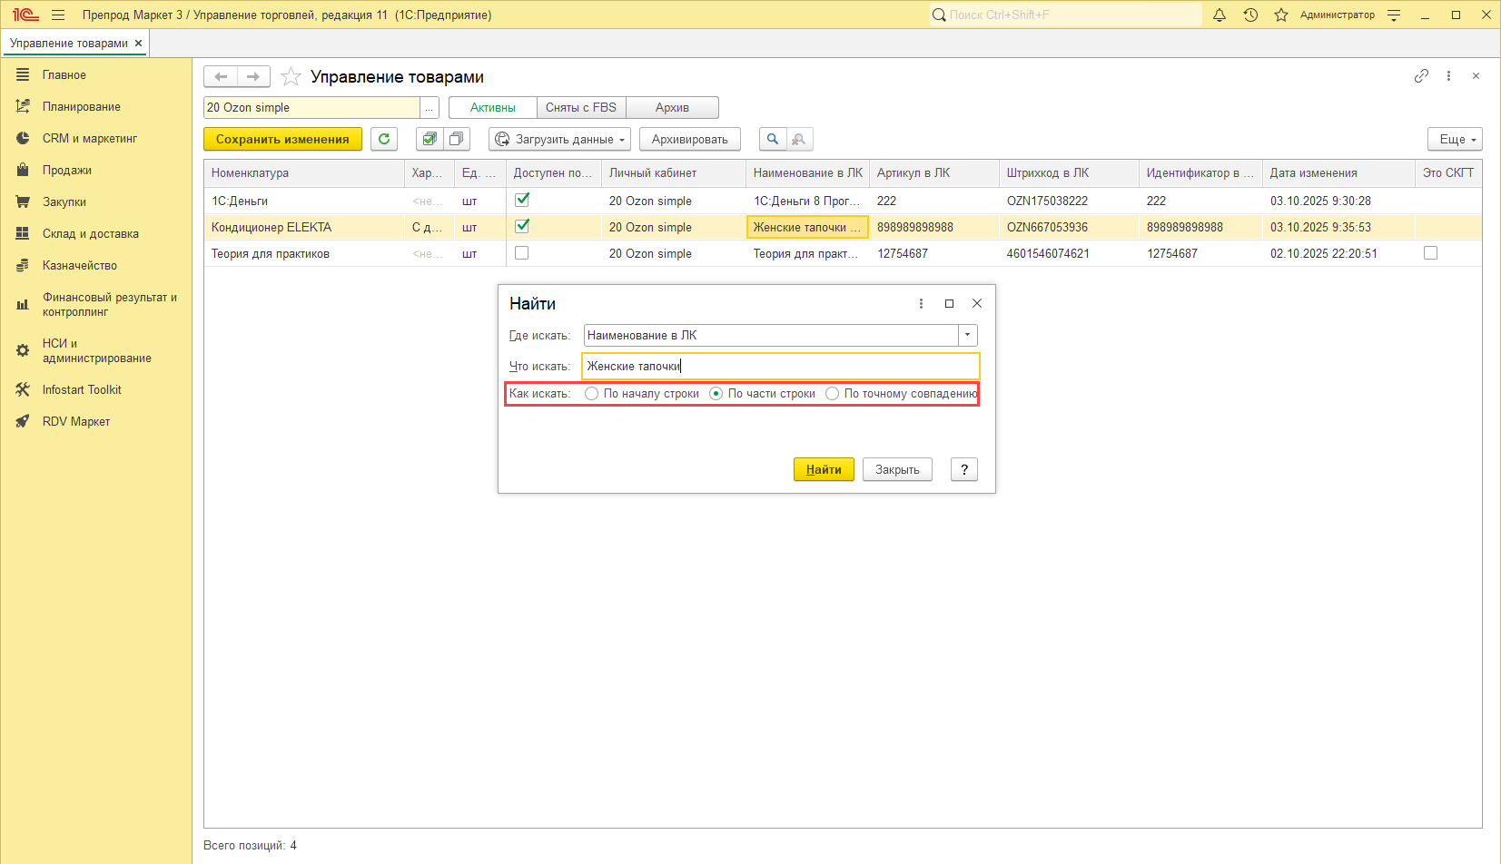Click the green refresh icon button
The height and width of the screenshot is (864, 1501).
coord(384,139)
